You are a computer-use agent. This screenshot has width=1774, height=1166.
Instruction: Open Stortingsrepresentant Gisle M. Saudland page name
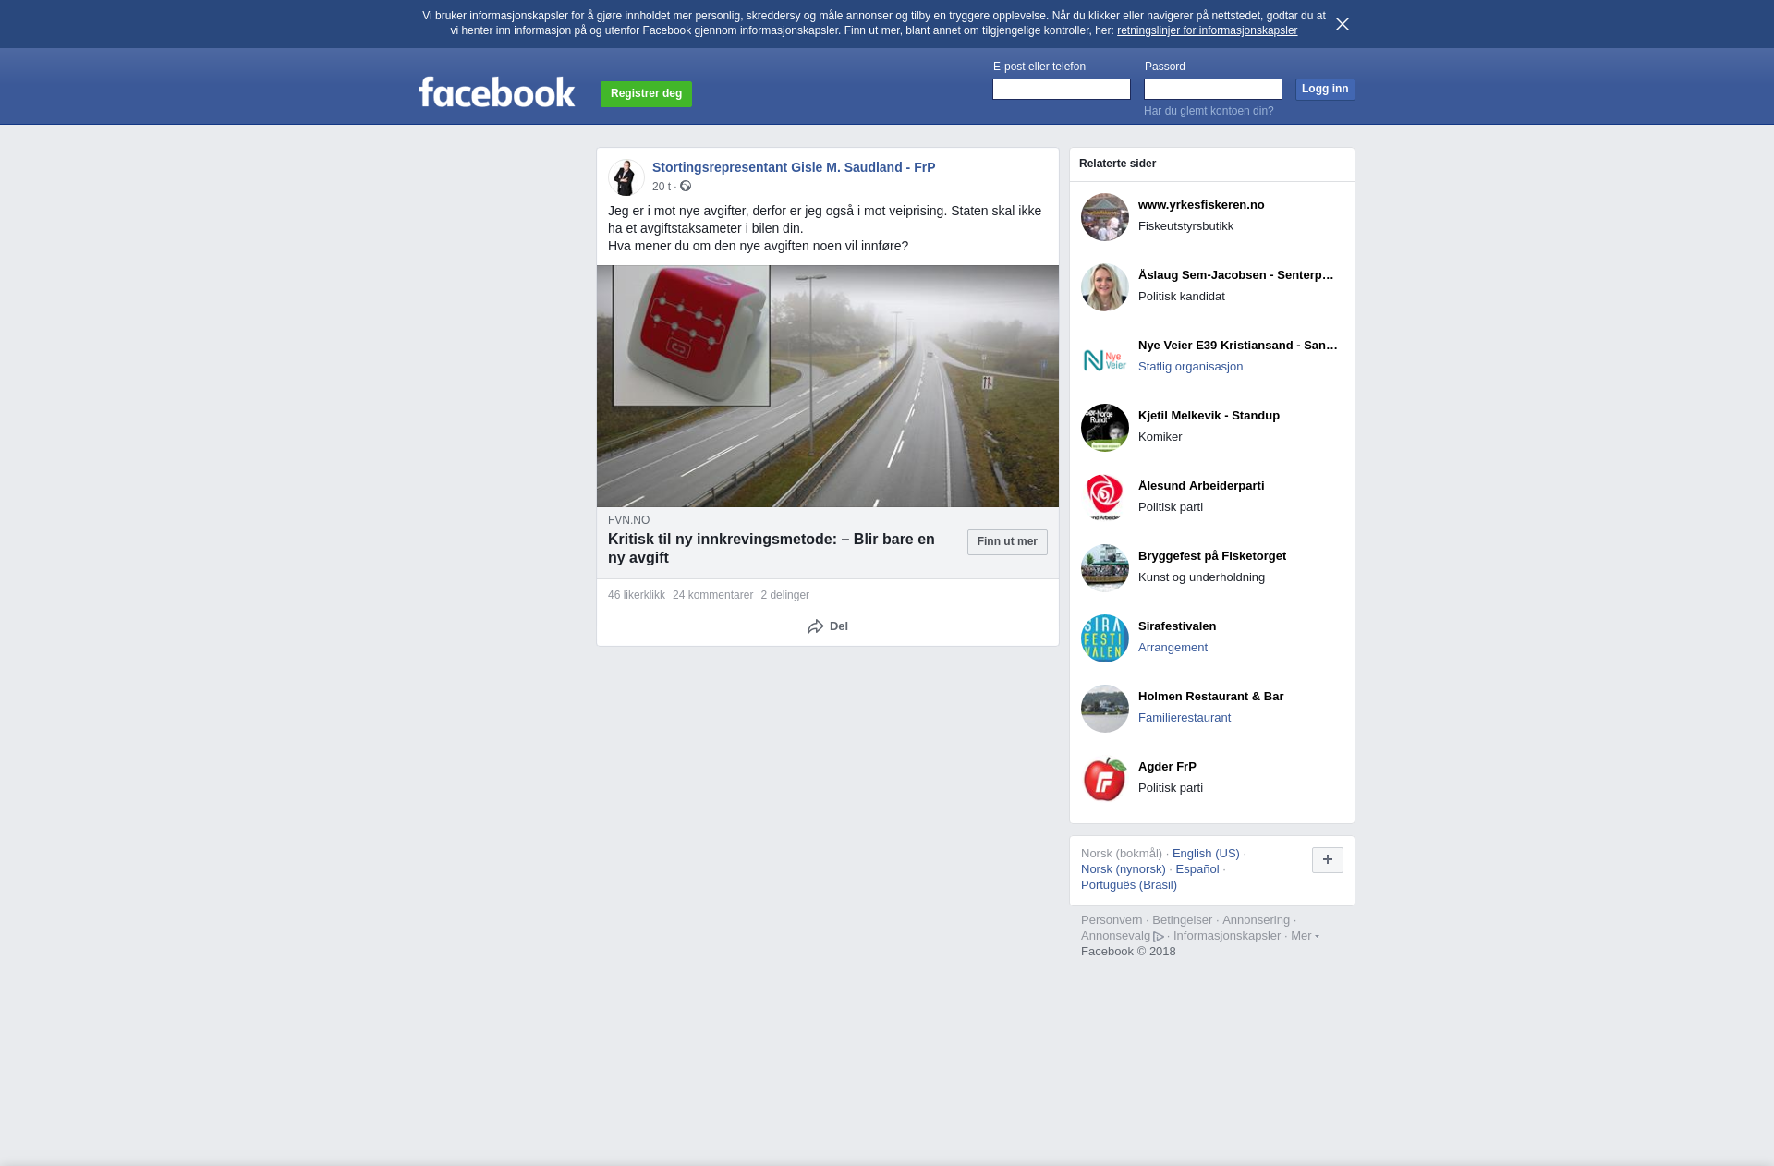(x=794, y=167)
